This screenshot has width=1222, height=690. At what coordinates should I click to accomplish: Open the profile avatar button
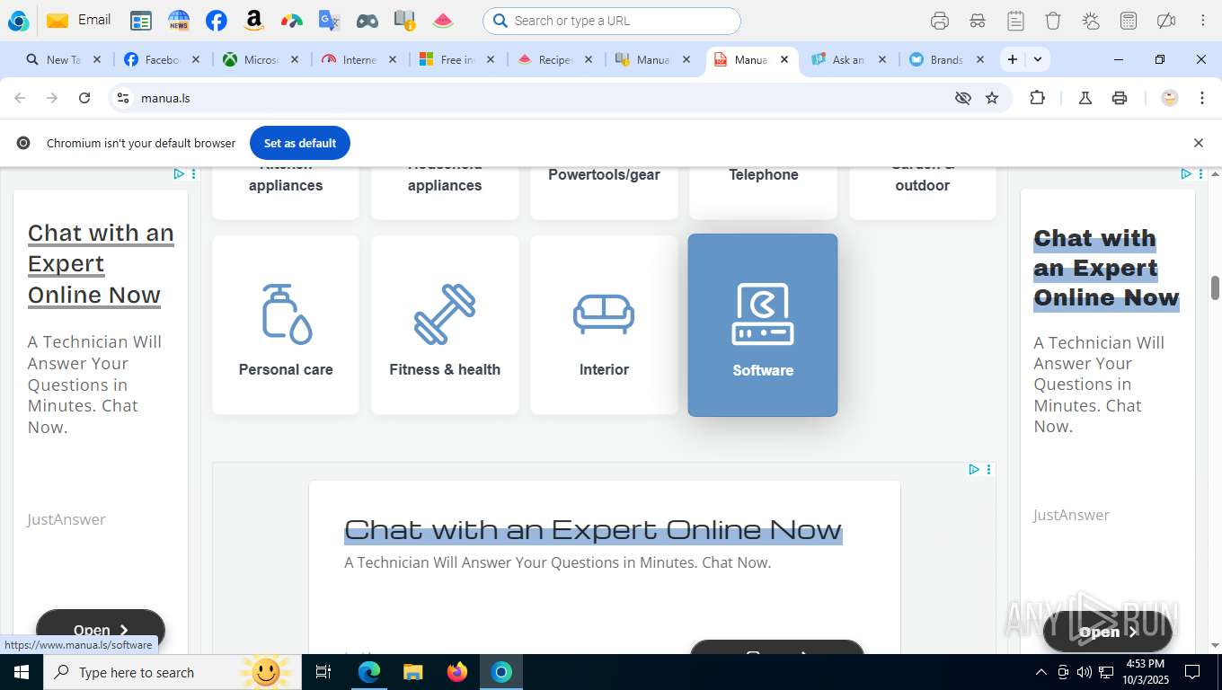coord(1170,98)
